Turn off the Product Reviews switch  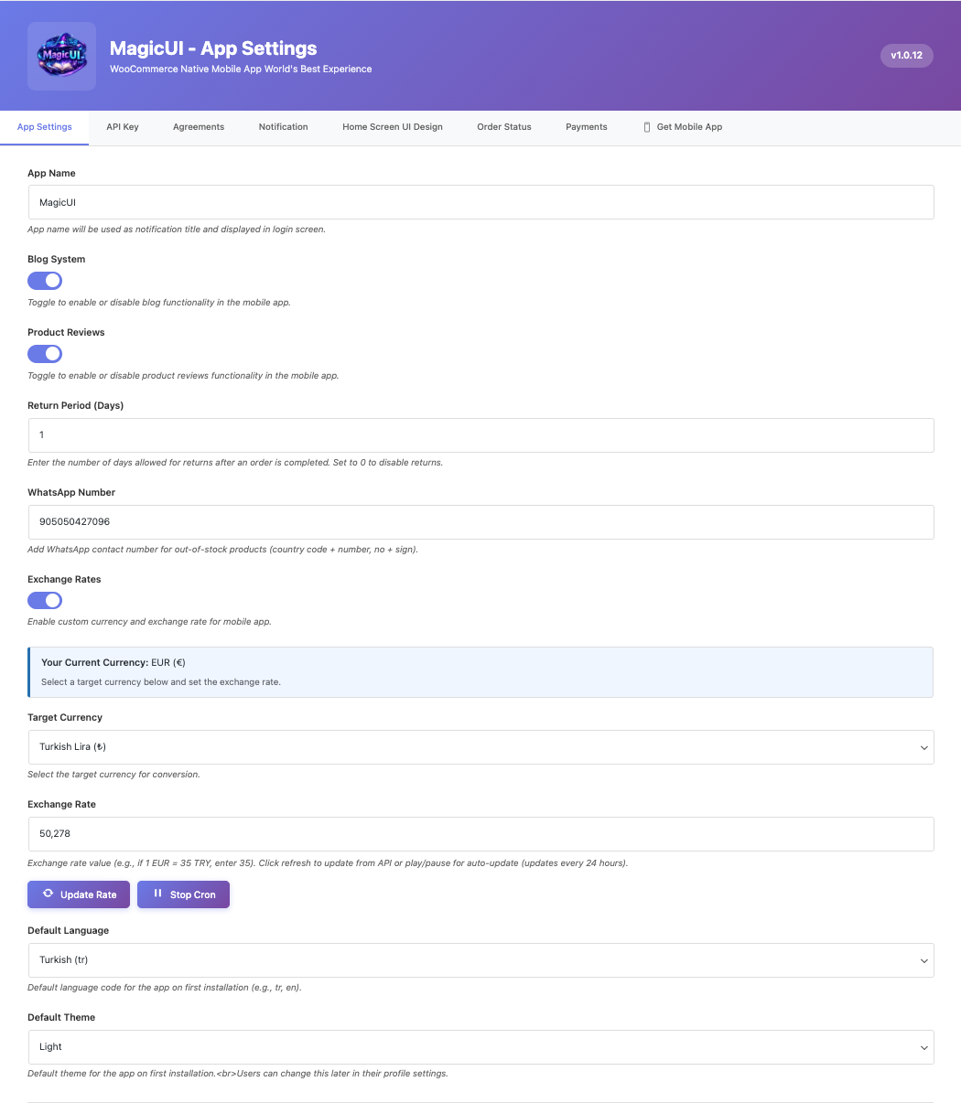45,354
